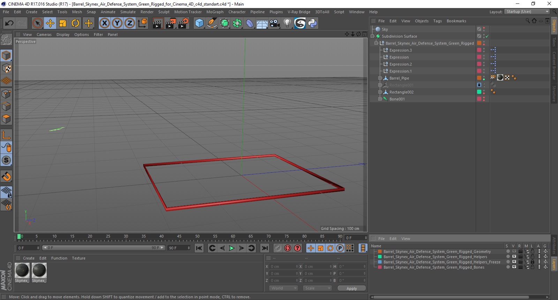Expand the Rectangle002 object
558x300 pixels.
380,92
